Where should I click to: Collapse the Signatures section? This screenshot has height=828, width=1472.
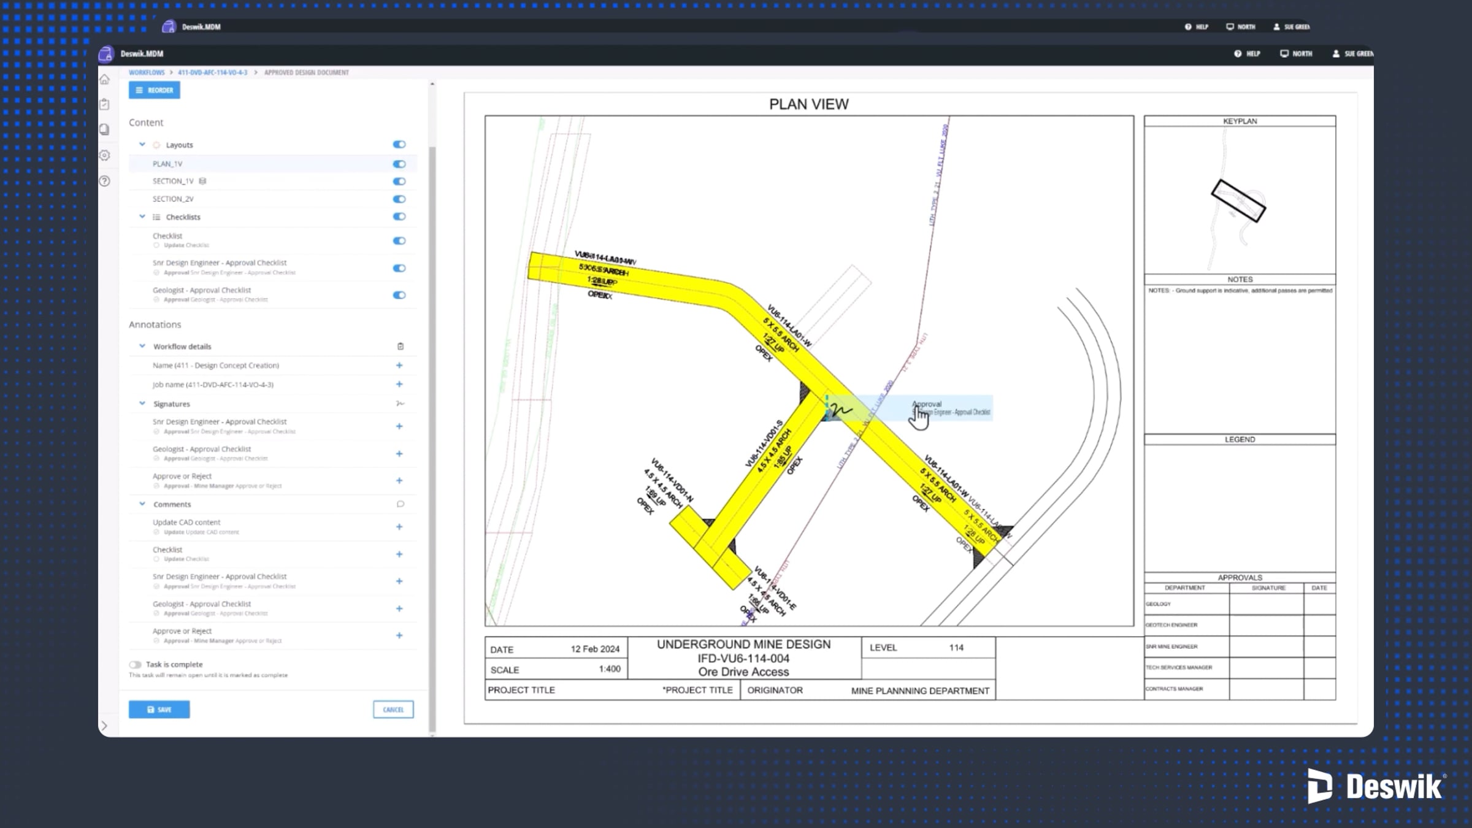(x=142, y=404)
